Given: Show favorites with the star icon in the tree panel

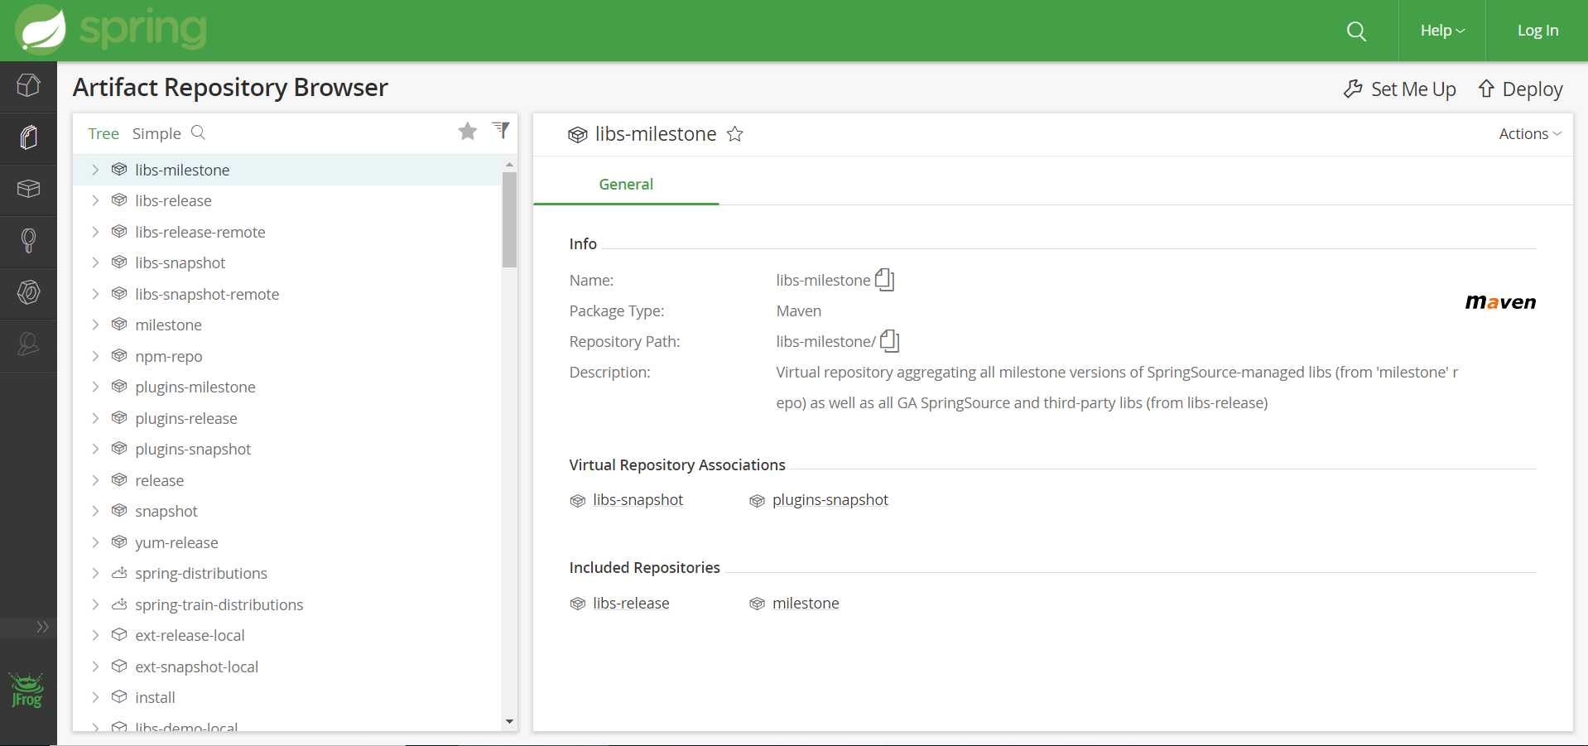Looking at the screenshot, I should [x=468, y=132].
